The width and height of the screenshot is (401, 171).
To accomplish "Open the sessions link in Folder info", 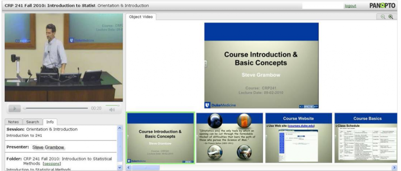I will [52, 164].
